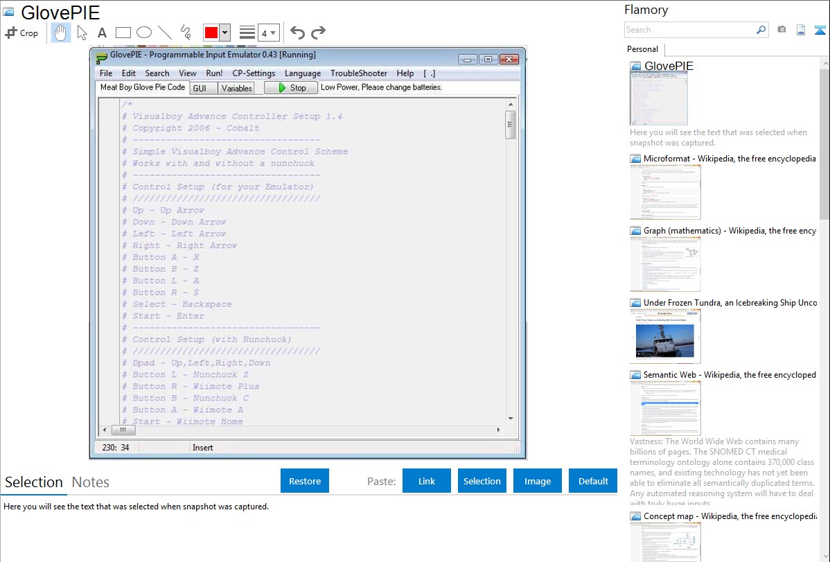Activate the hand pan tool
Screen dimensions: 830x562
[60, 33]
